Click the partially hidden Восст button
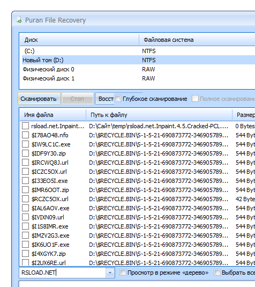 [105, 99]
